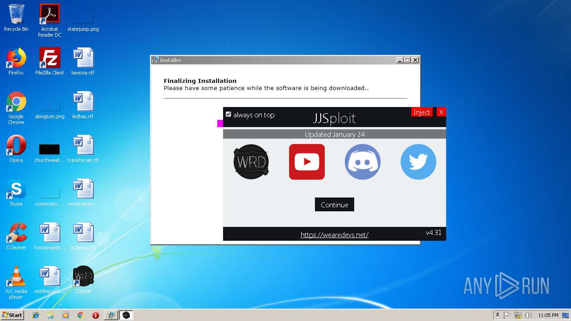Screen dimensions: 571x321
Task: Select the CCleaner desktop shortcut
Action: tap(16, 236)
